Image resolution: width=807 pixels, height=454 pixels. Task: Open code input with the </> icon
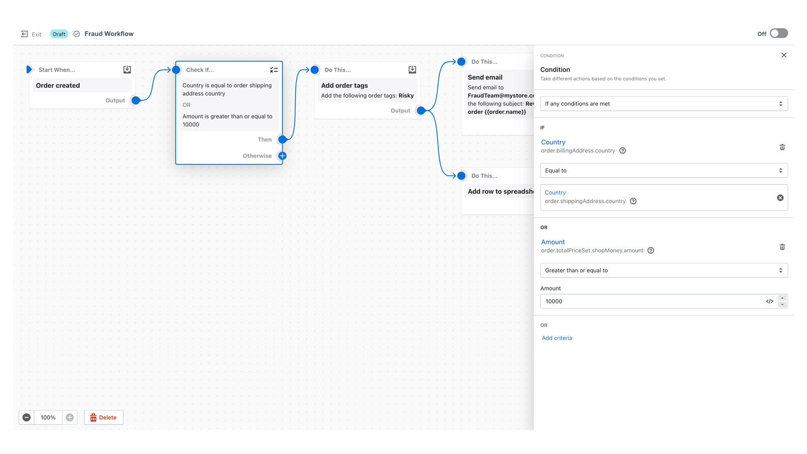click(769, 301)
